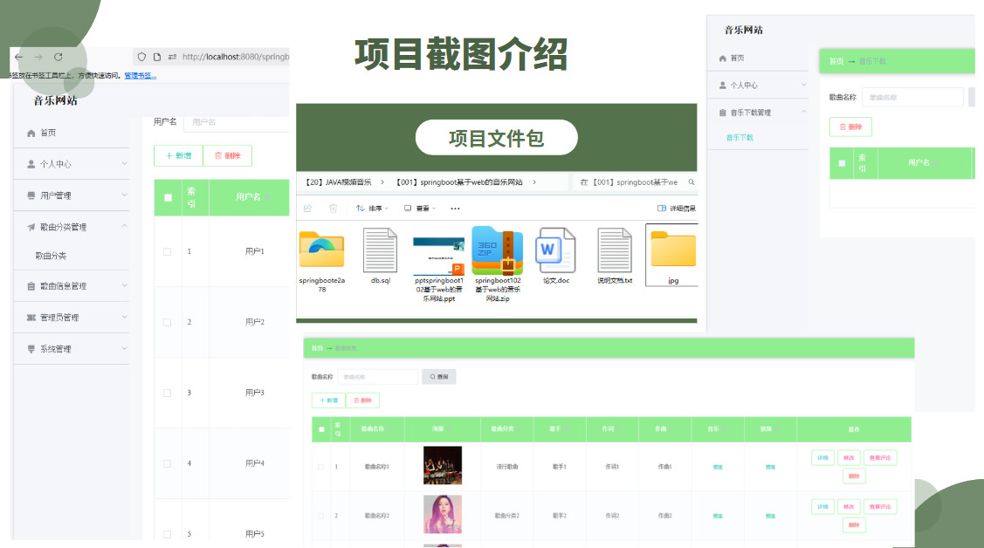Click 详情 for song row 歌曲名称1

click(822, 458)
